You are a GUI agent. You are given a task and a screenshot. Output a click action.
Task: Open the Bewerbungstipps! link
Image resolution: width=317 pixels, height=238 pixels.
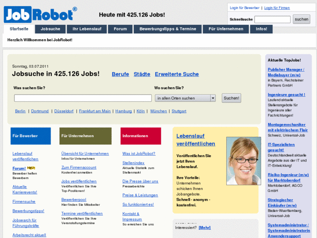click(x=28, y=211)
